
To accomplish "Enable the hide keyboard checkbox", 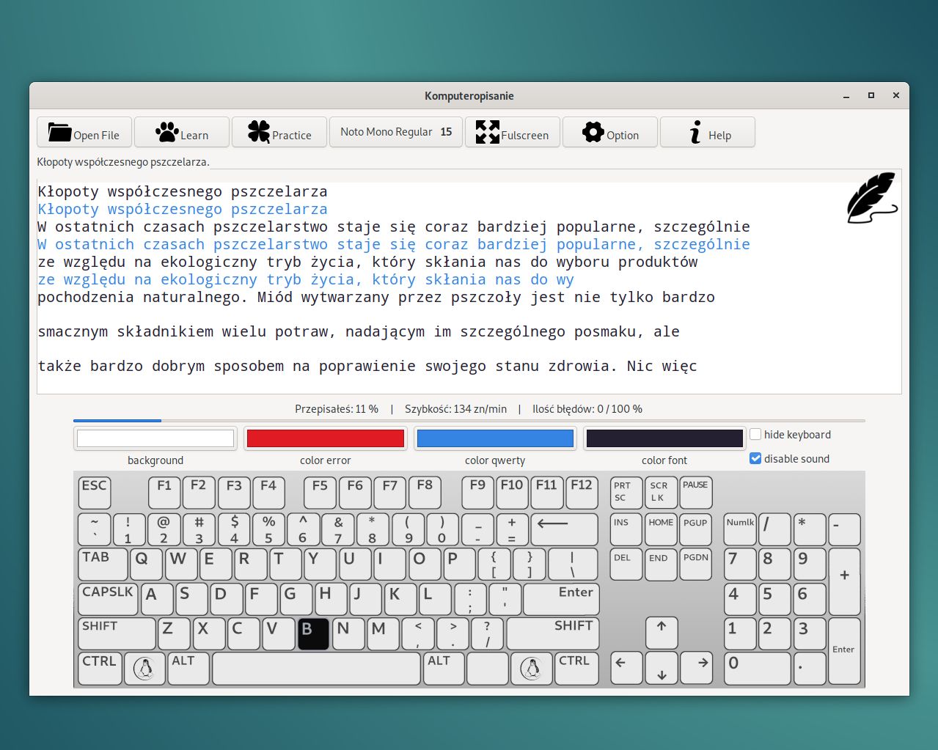I will 755,434.
